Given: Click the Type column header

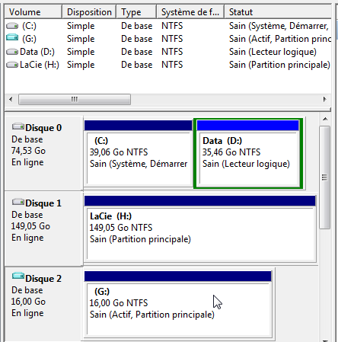Looking at the screenshot, I should coord(136,12).
